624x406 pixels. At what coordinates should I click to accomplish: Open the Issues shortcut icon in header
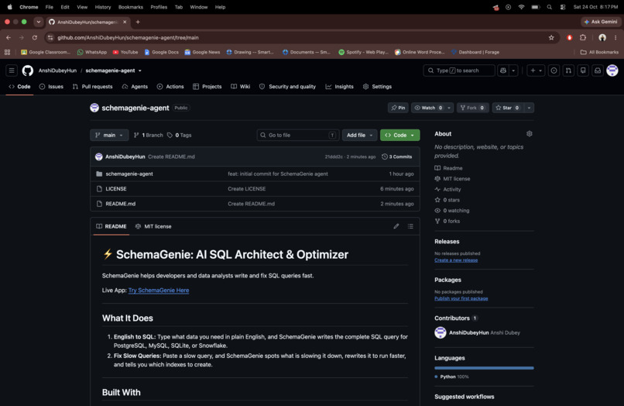tap(554, 71)
